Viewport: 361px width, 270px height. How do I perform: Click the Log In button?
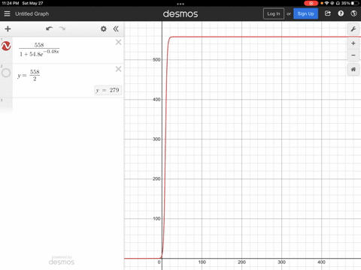[x=274, y=13]
